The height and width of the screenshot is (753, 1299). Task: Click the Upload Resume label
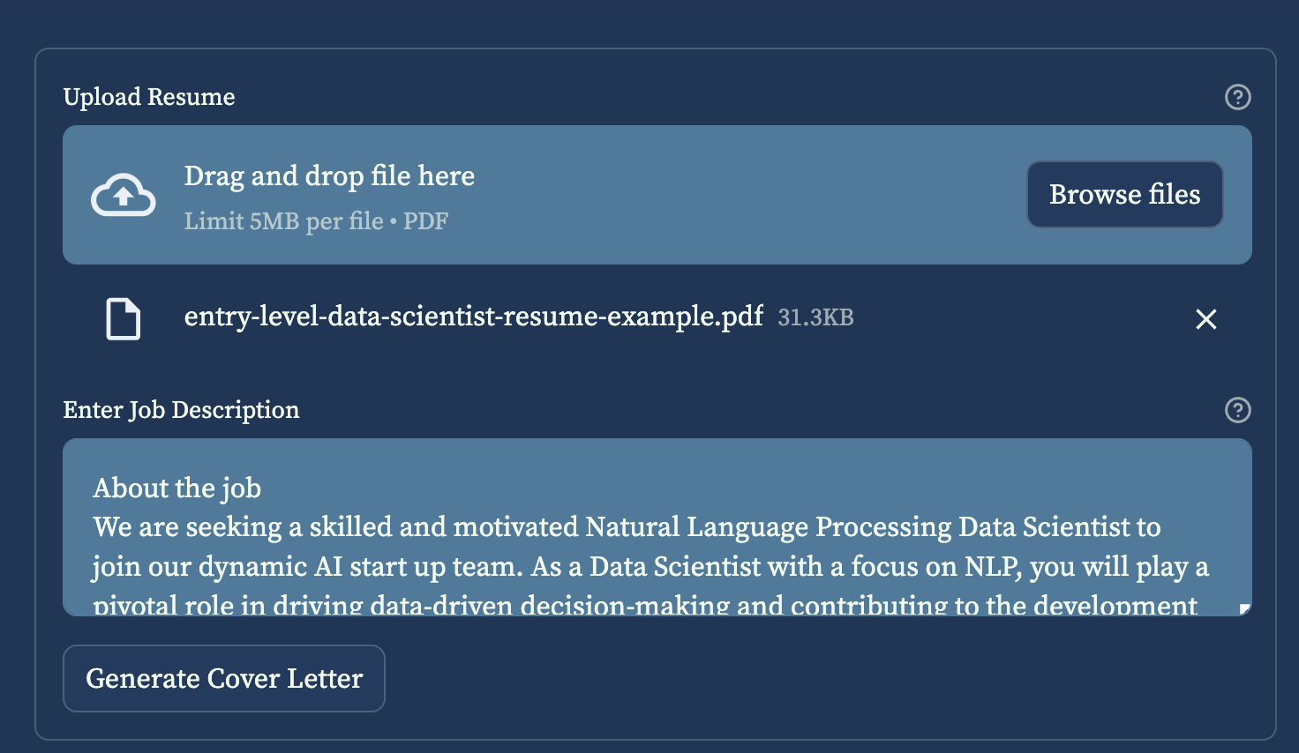click(x=149, y=97)
